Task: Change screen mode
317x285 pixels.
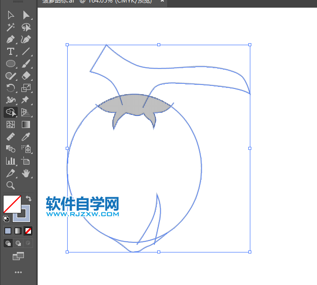Action: point(18,256)
